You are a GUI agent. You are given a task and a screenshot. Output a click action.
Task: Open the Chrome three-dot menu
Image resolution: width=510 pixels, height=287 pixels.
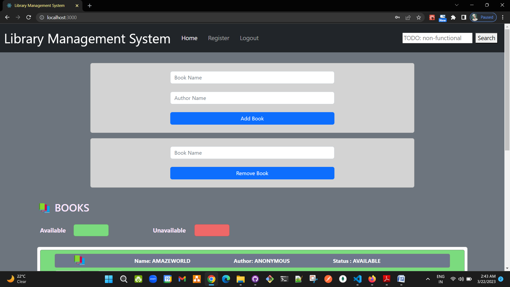(x=503, y=17)
